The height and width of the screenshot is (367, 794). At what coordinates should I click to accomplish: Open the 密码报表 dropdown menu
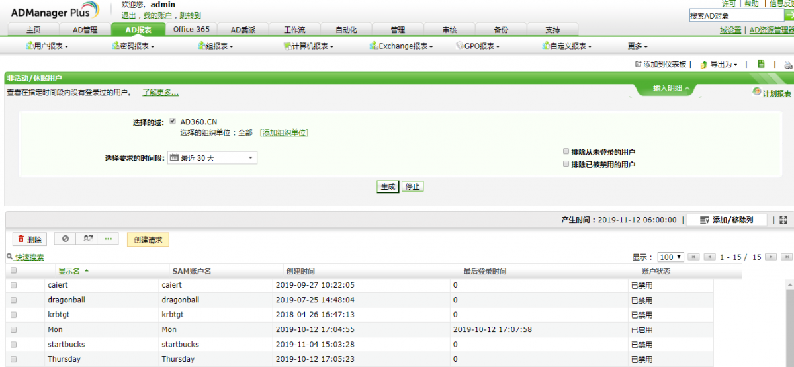(x=133, y=46)
